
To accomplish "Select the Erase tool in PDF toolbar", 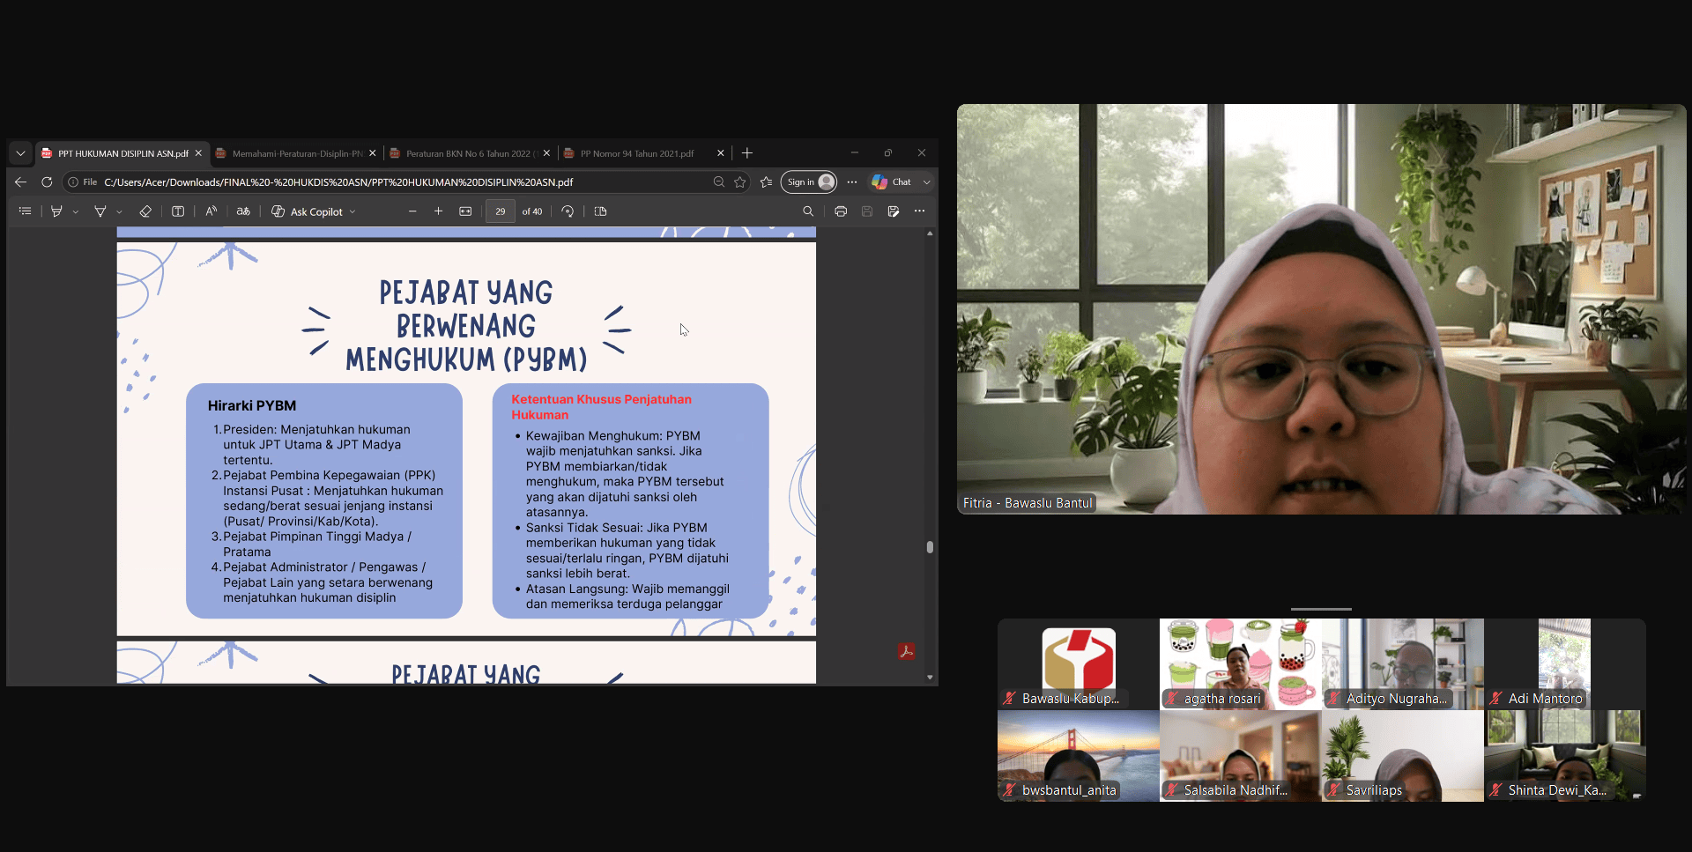I will tap(145, 211).
